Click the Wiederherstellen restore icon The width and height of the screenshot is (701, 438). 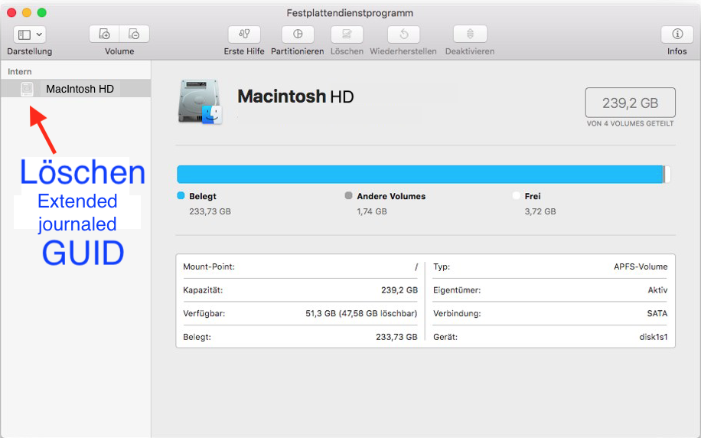click(403, 34)
